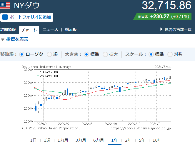The height and width of the screenshot is (147, 195).
Task: Select the チャート tab
Action: (29, 30)
